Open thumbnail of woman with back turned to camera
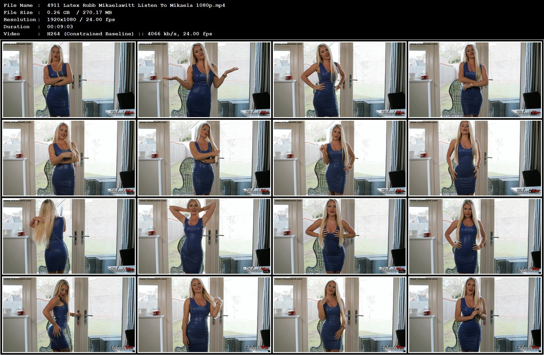 pos(68,236)
